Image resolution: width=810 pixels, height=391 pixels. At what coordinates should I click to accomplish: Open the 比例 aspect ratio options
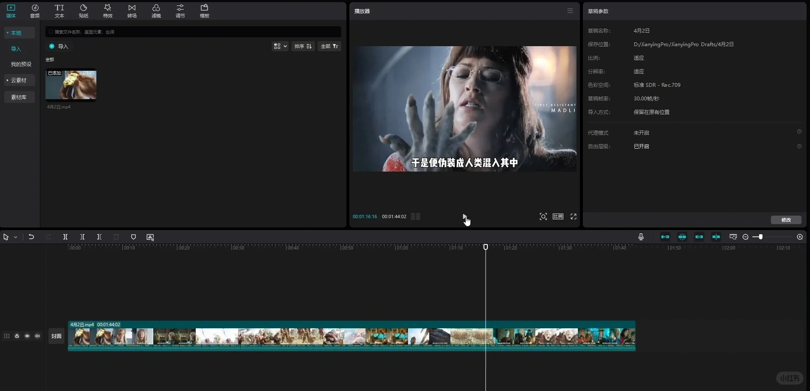[558, 216]
